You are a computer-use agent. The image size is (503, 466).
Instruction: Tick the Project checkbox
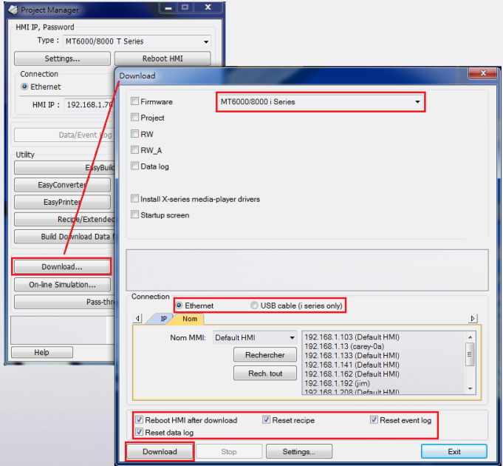coord(134,117)
